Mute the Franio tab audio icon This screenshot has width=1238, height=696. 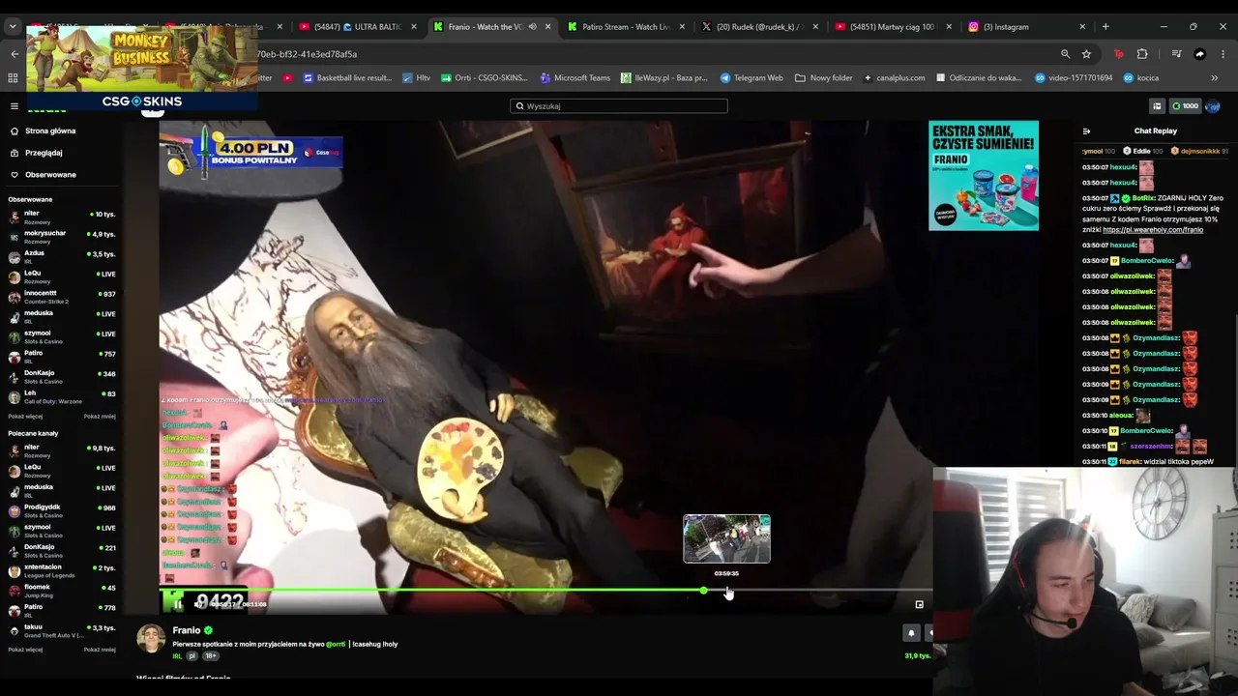532,27
